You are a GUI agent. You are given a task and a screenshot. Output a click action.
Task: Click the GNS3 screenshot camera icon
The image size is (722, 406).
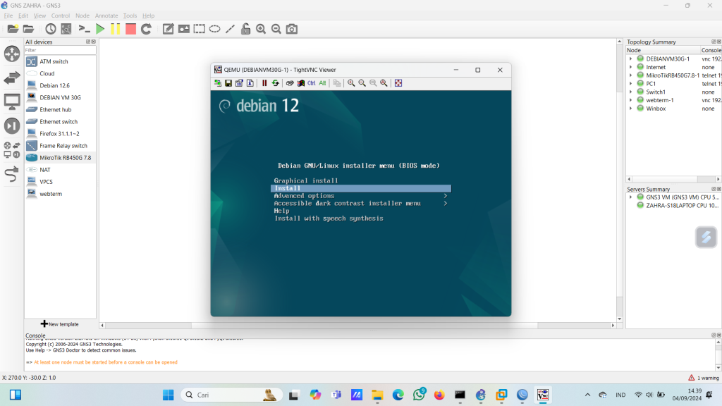coord(292,29)
